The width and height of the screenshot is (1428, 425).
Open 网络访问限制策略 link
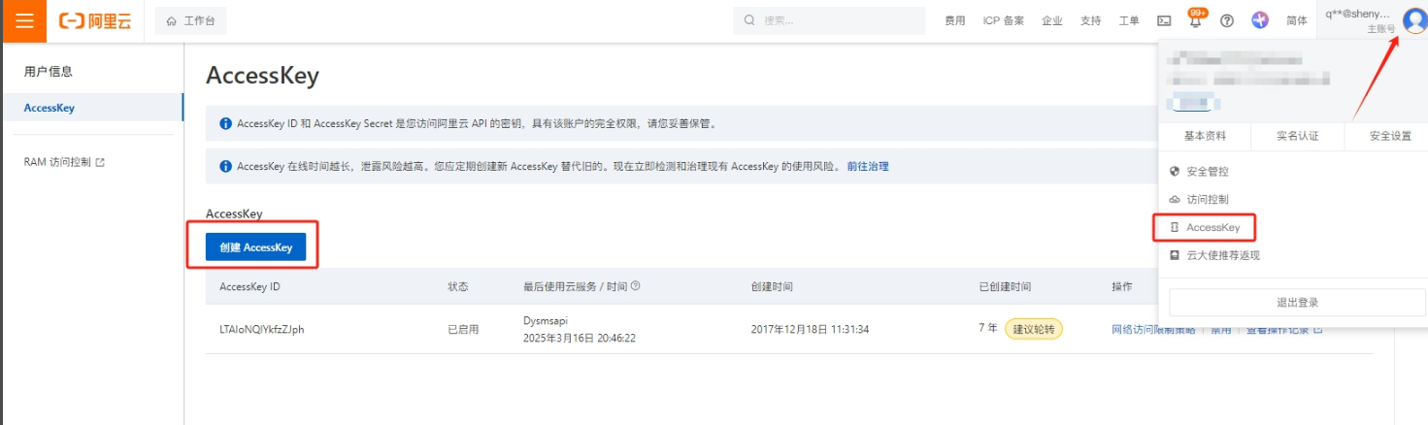1153,329
